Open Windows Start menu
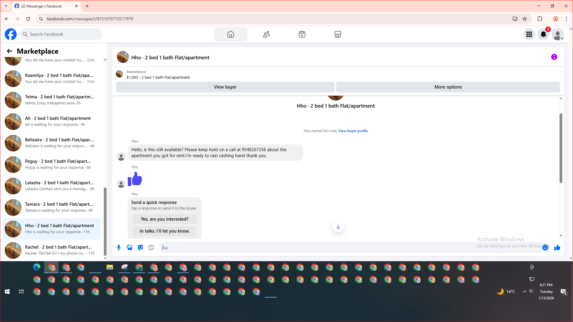This screenshot has height=322, width=573. [7, 292]
